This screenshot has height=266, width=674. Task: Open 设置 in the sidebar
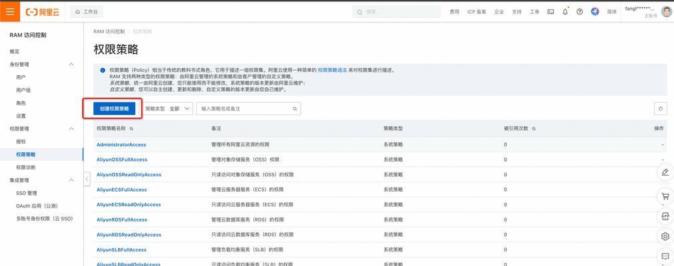click(x=21, y=116)
